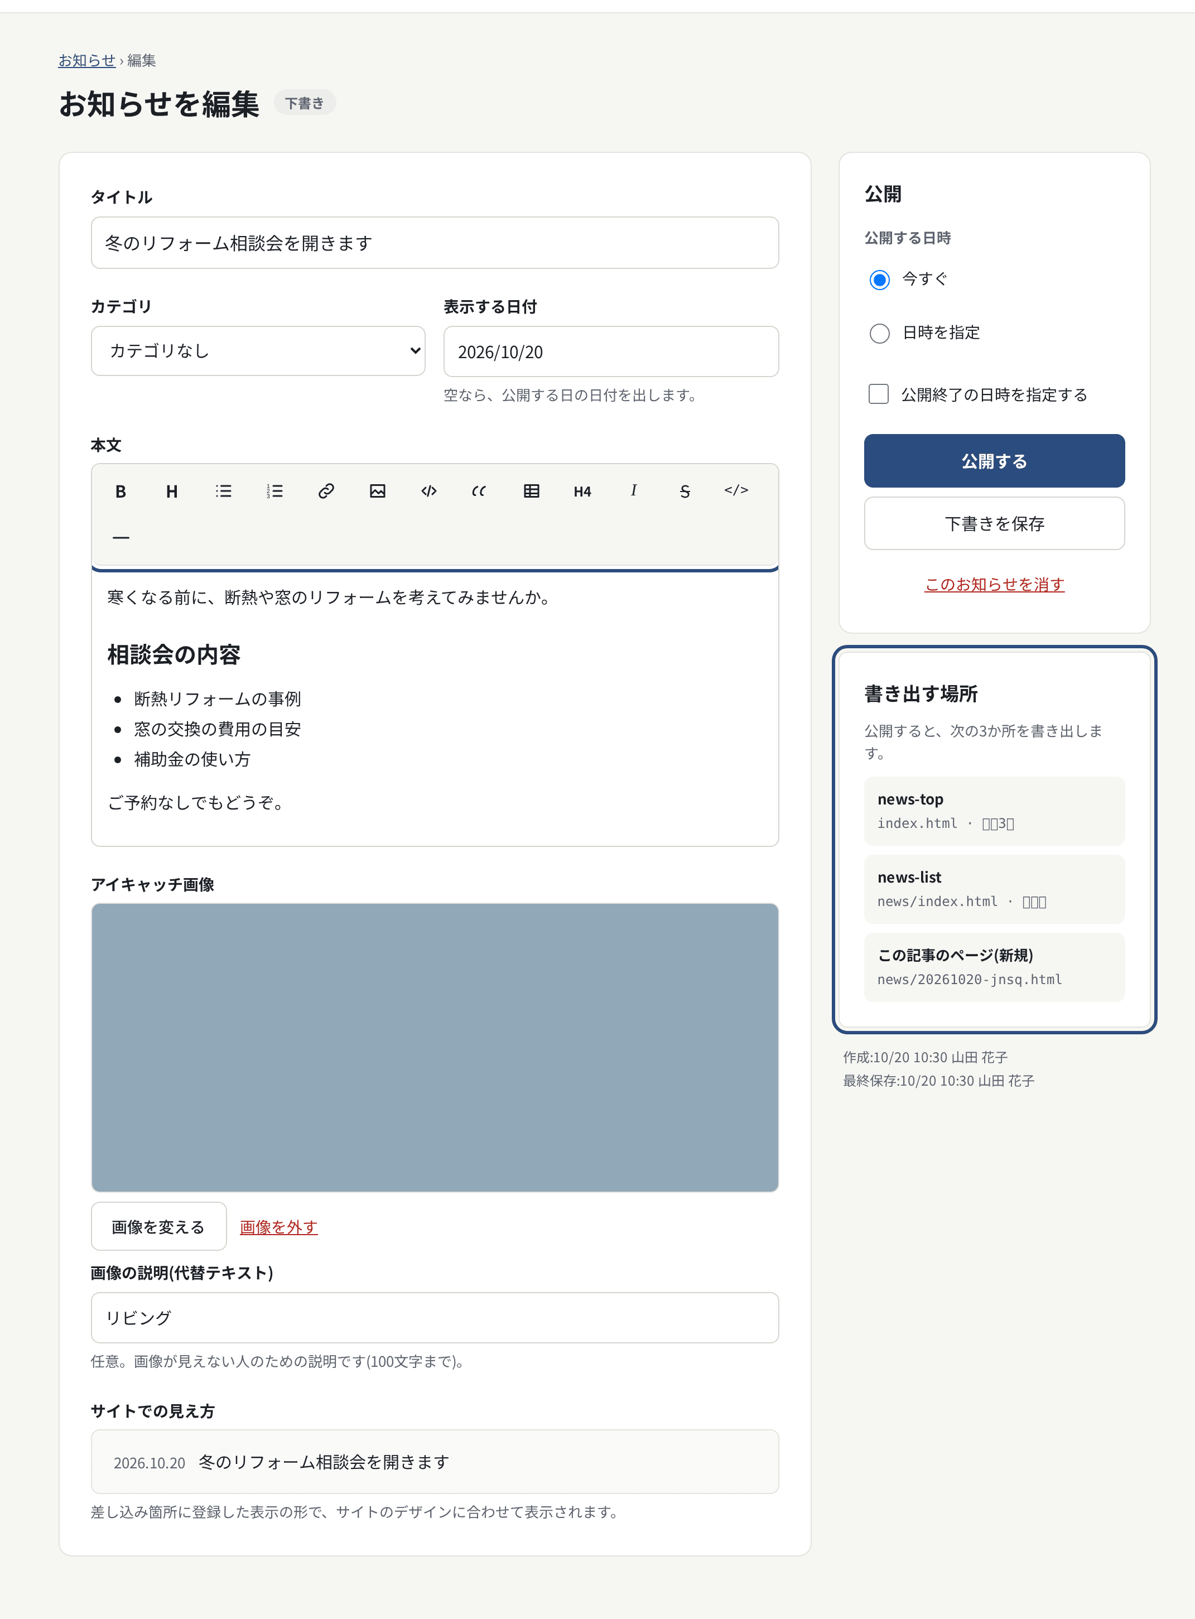Click このお知らせを消す link
The image size is (1195, 1619).
click(x=994, y=585)
